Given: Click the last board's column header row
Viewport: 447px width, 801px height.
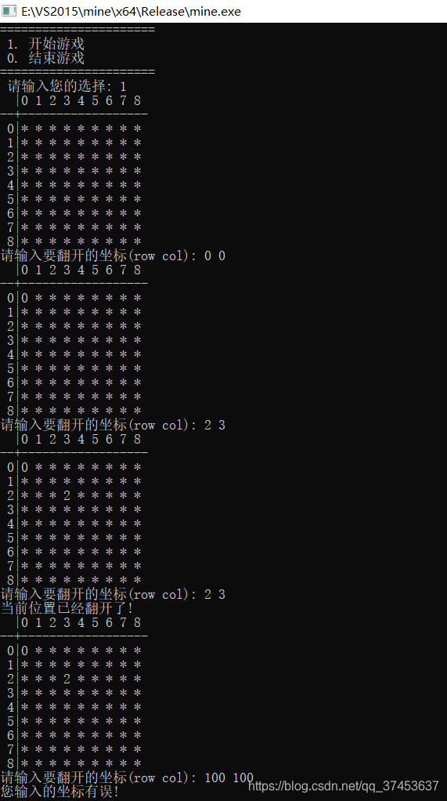Looking at the screenshot, I should pos(81,622).
